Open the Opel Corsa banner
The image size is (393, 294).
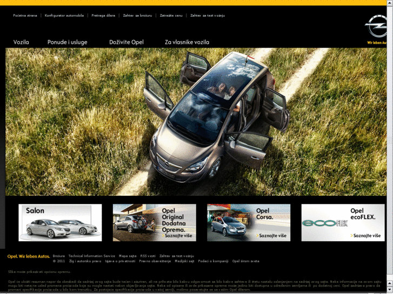249,222
